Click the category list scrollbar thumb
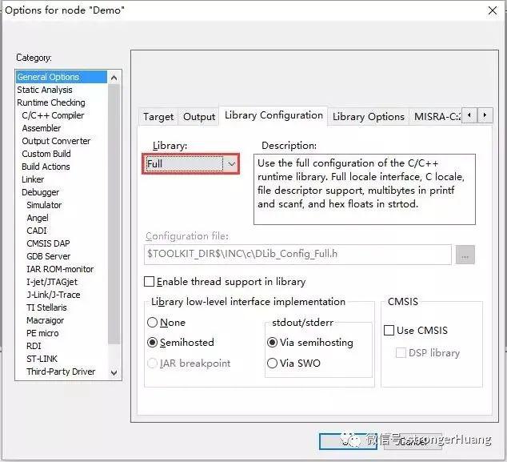 [x=114, y=214]
